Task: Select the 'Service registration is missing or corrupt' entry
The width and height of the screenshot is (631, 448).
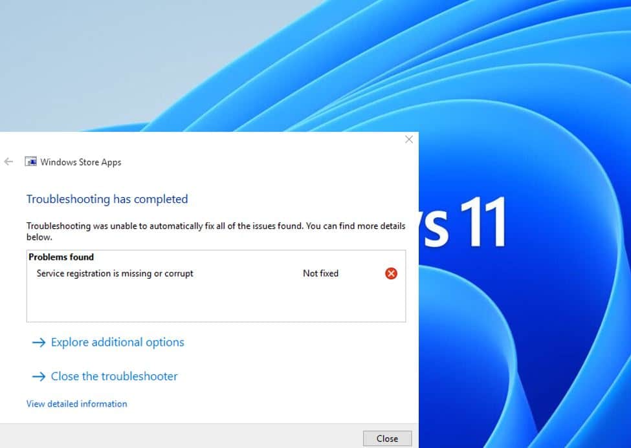Action: pyautogui.click(x=115, y=273)
